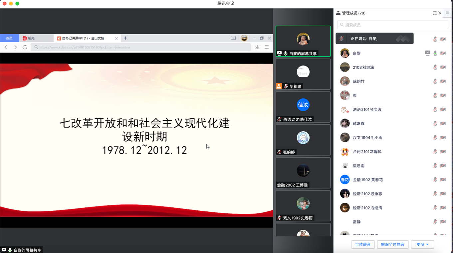
Task: Click the 搜索成员 search field
Action: (393, 25)
